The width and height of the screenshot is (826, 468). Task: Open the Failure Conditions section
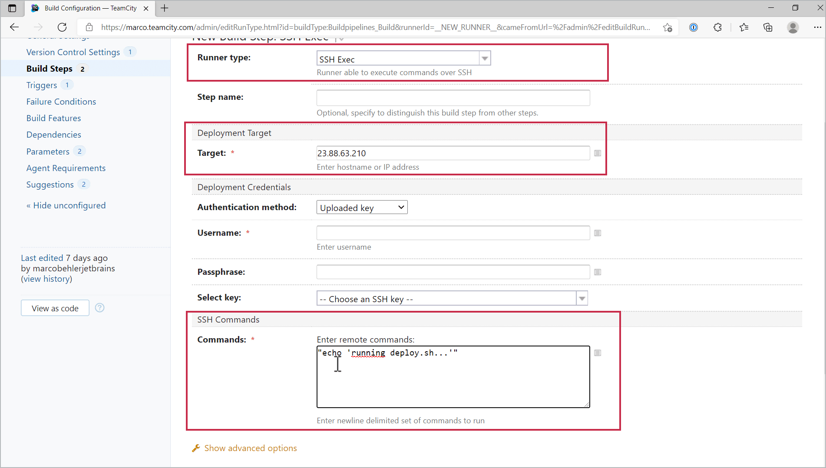coord(61,102)
